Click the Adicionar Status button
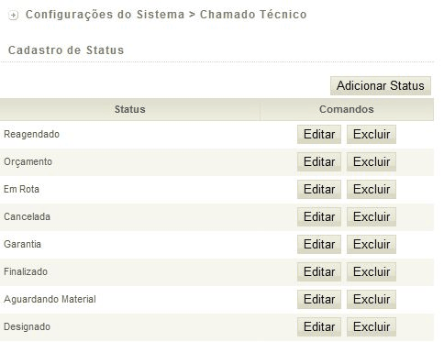Viewport: 444px width, 342px height. pyautogui.click(x=381, y=85)
